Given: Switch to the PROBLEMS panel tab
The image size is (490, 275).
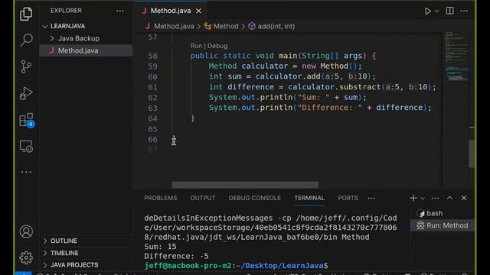Looking at the screenshot, I should point(161,198).
